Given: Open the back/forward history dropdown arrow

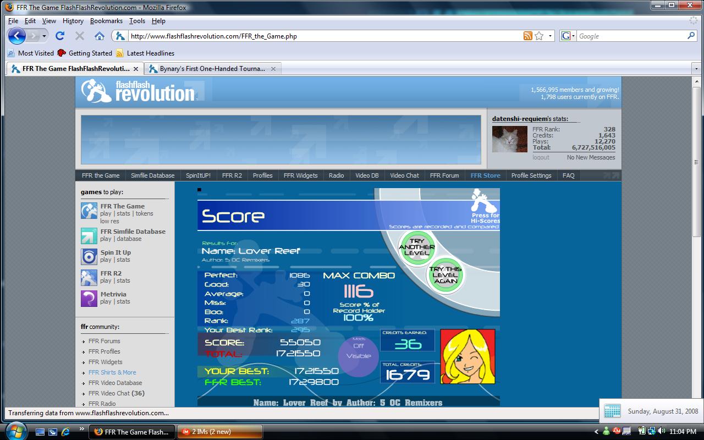Looking at the screenshot, I should pos(45,36).
